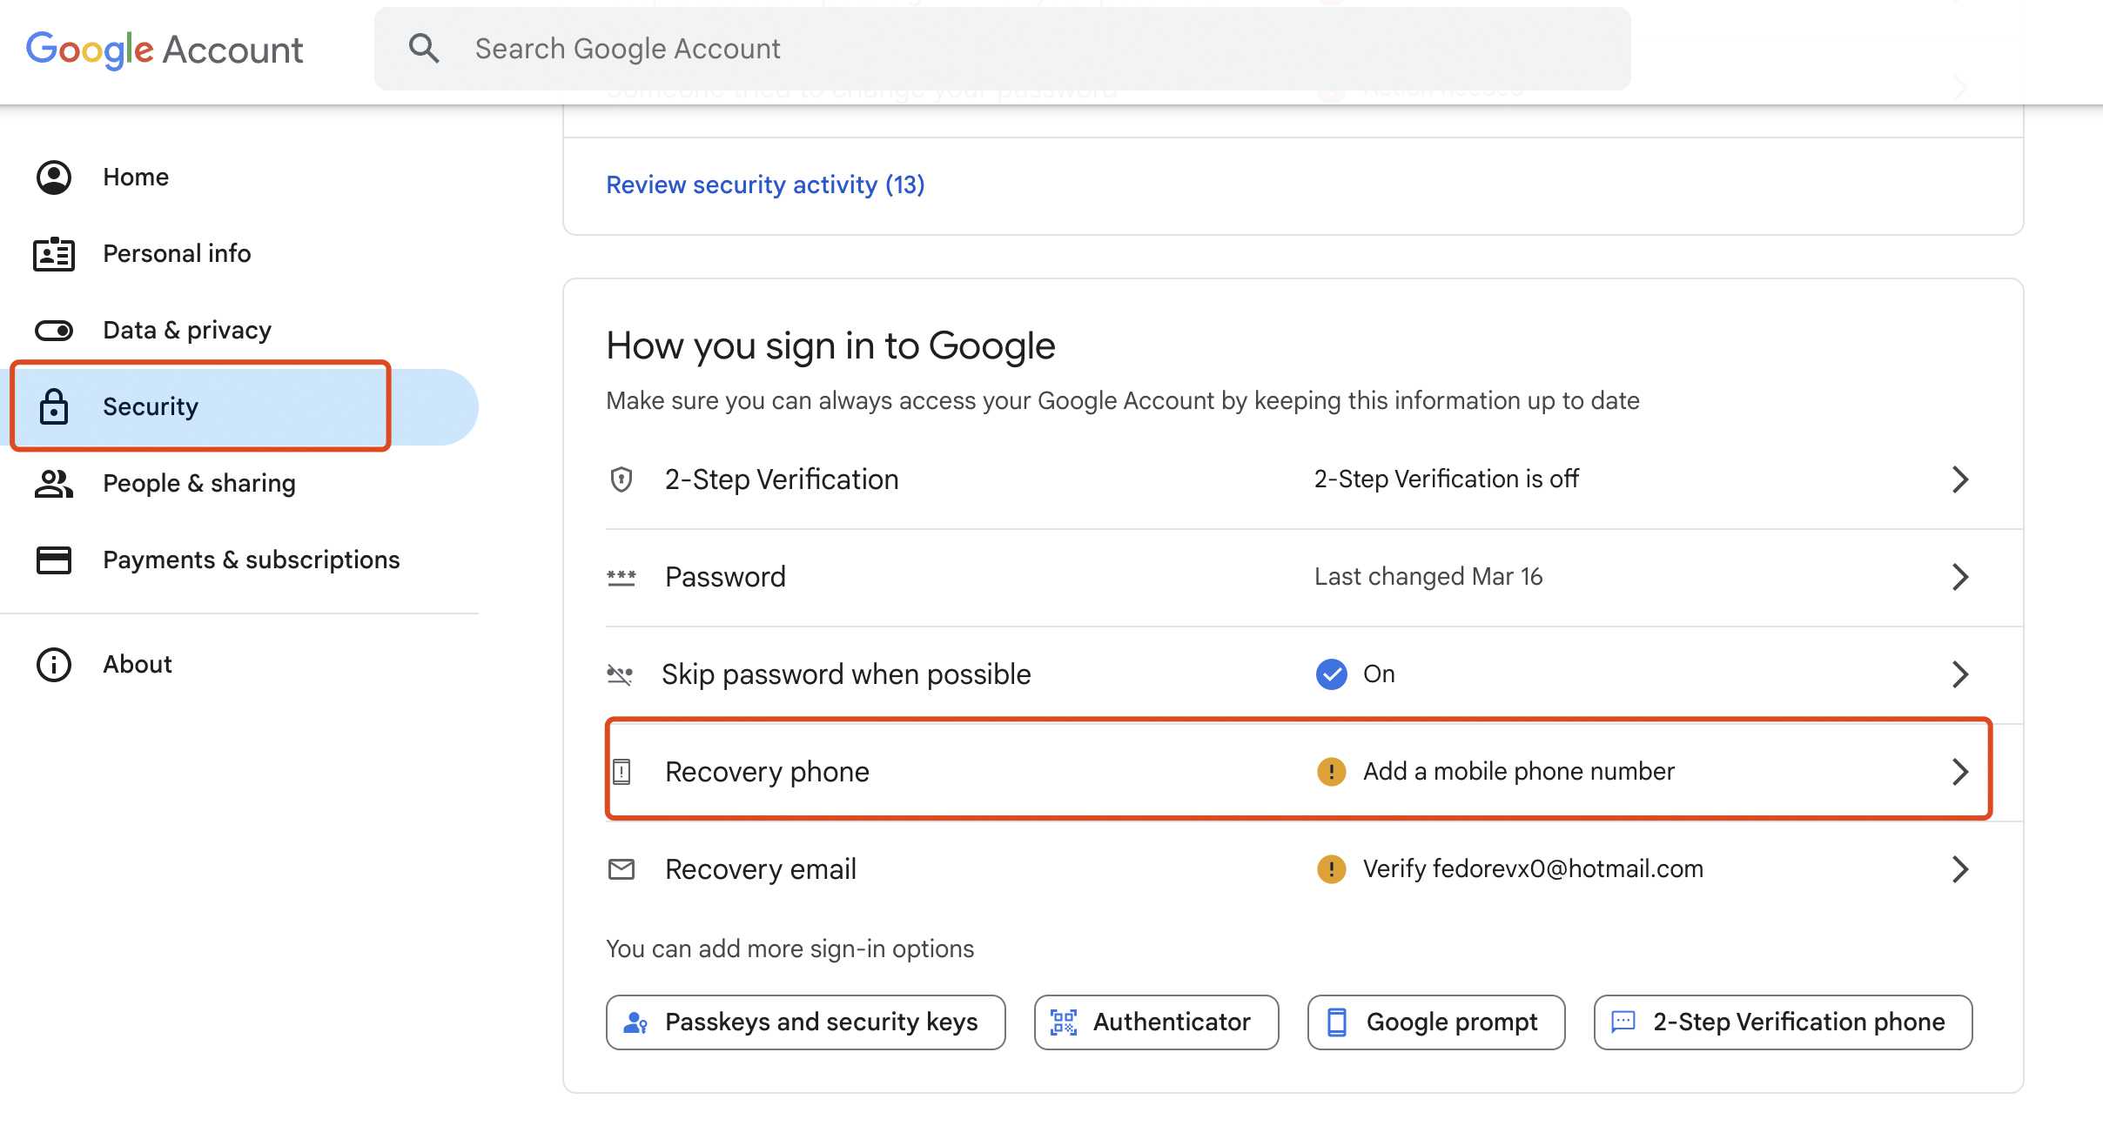Click the Recovery email warning indicator

(1331, 869)
